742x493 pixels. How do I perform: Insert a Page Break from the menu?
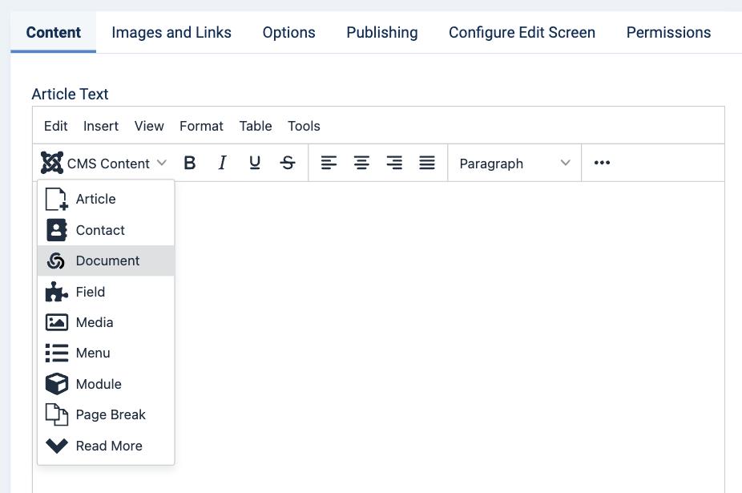[106, 414]
